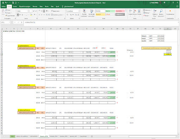The width and height of the screenshot is (180, 139).
Task: Click the Cortar scissors button
Action: [8, 10]
